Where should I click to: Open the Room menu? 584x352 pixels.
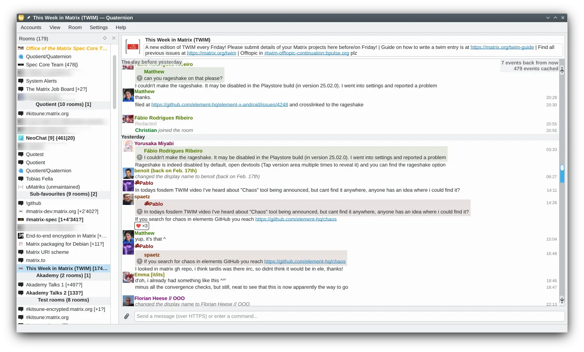coord(75,28)
